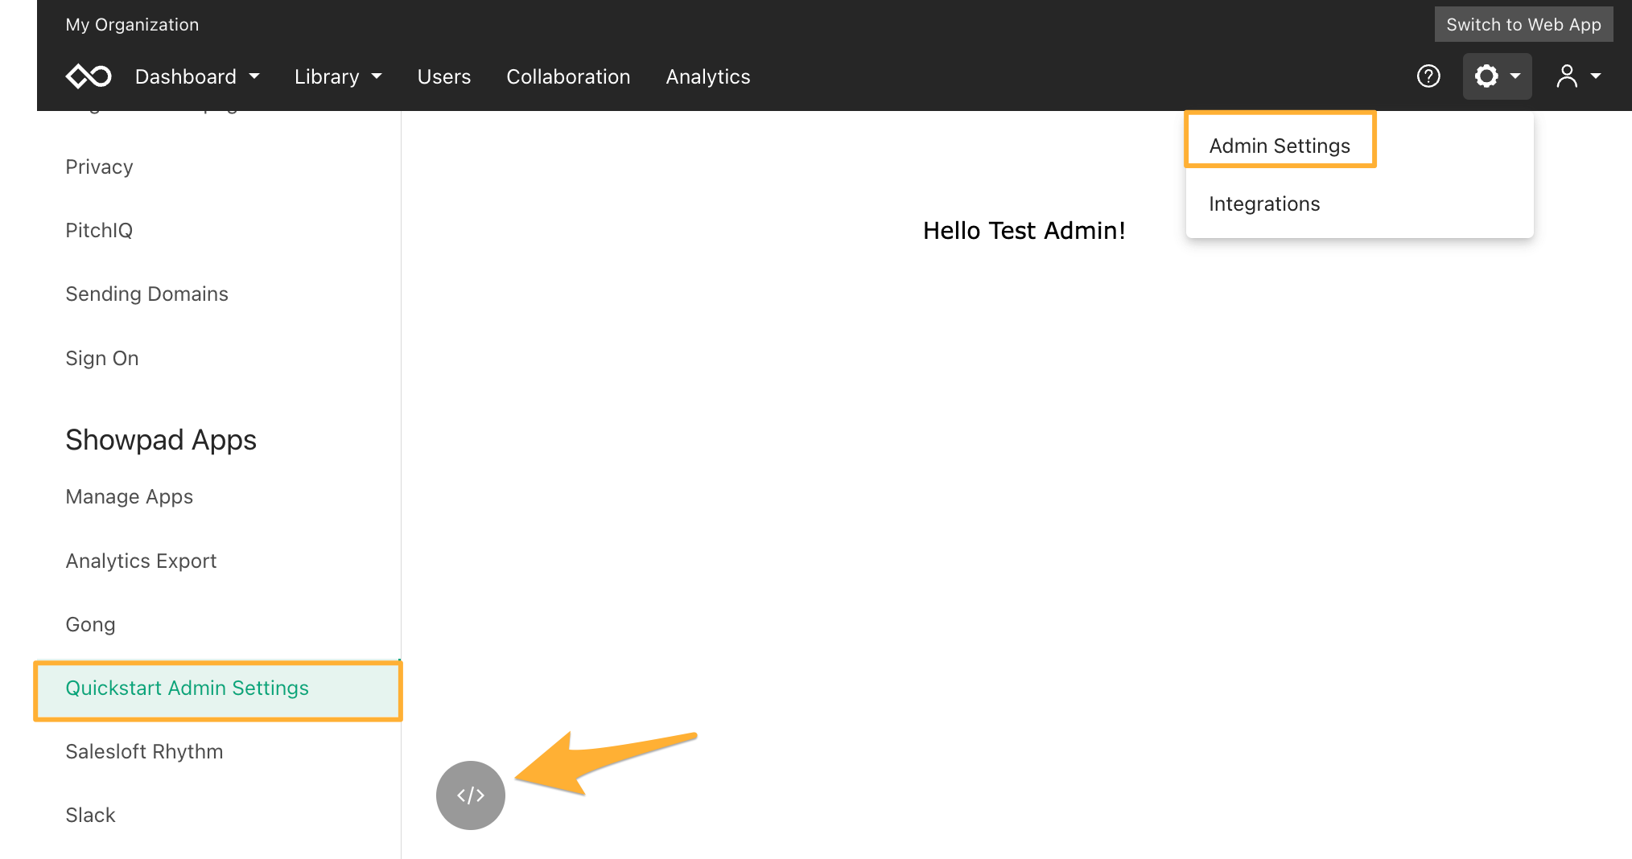The width and height of the screenshot is (1632, 859).
Task: Open Analytics Export in sidebar
Action: pos(141,561)
